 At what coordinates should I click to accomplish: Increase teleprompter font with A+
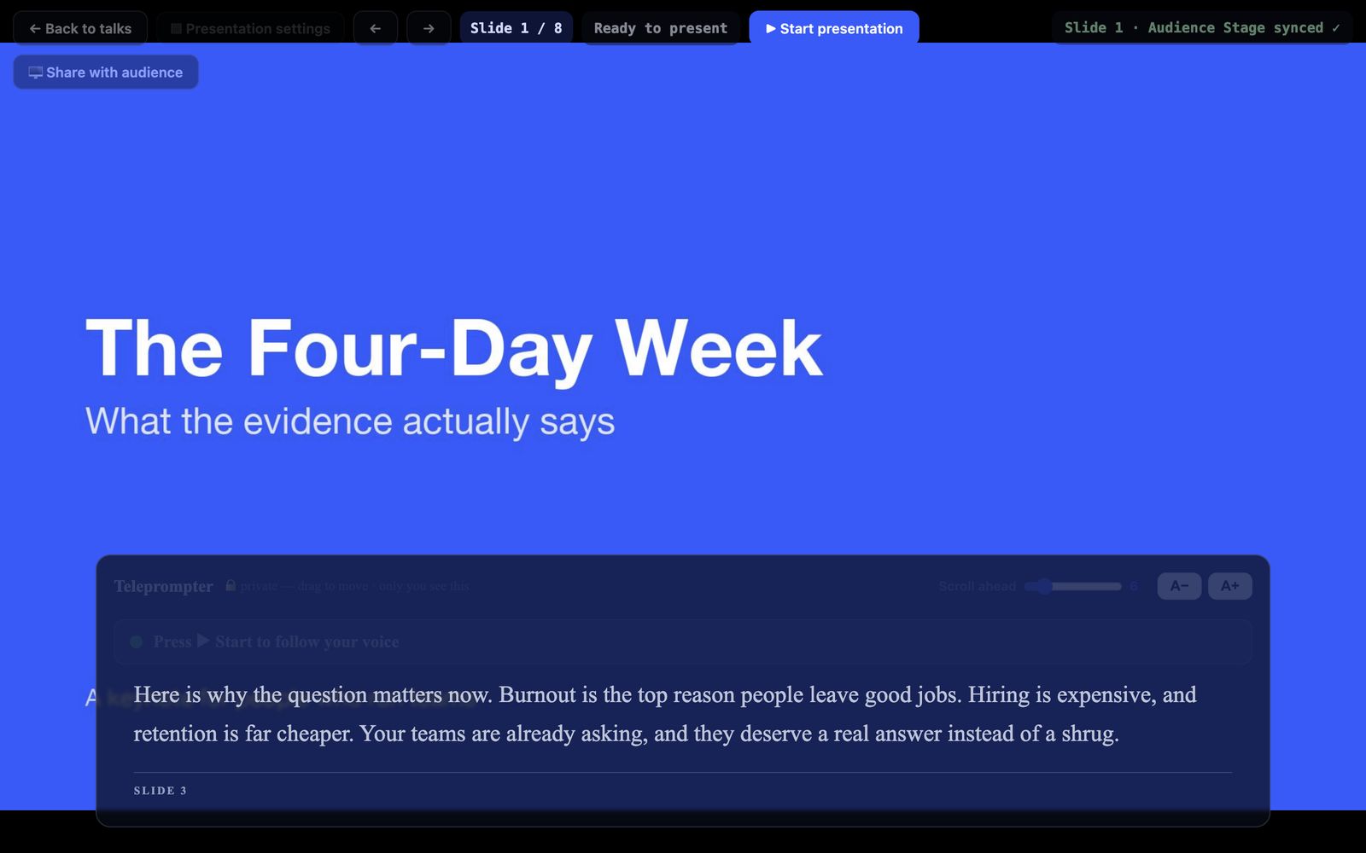click(x=1229, y=586)
